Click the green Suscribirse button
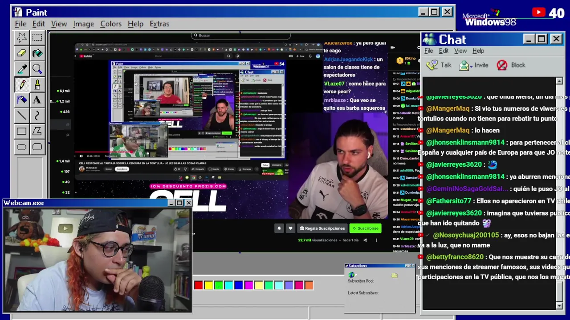The height and width of the screenshot is (320, 570). (x=365, y=228)
